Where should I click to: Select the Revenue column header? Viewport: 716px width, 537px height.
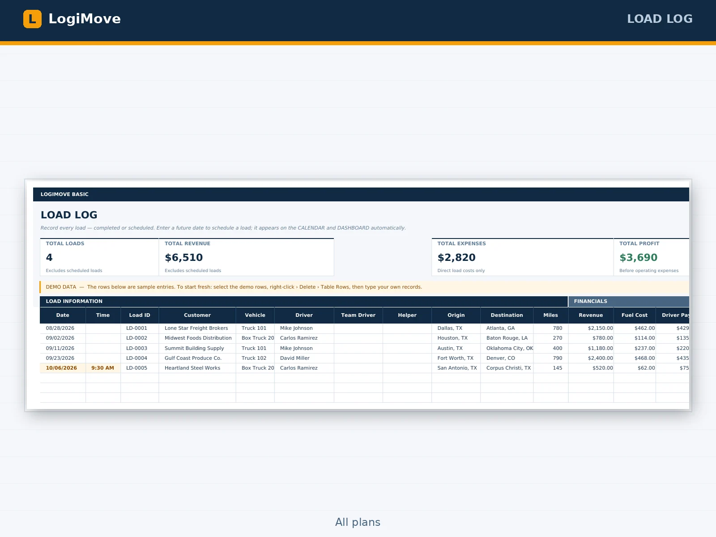(591, 315)
